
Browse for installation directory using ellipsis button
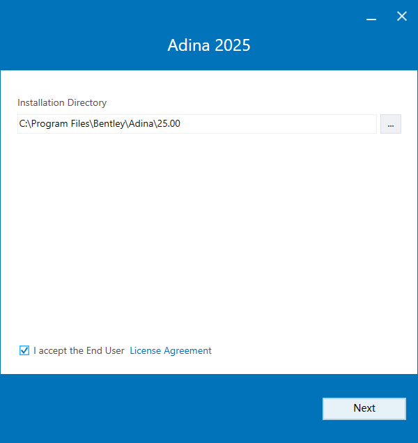click(x=391, y=124)
